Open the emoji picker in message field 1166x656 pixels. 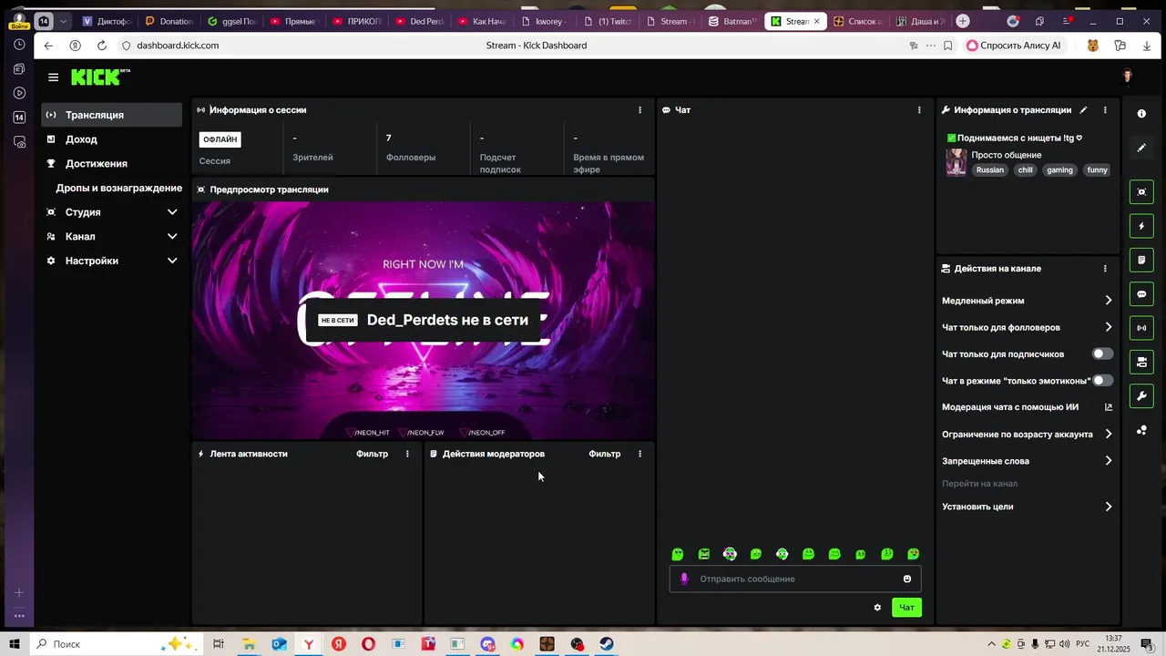point(907,579)
